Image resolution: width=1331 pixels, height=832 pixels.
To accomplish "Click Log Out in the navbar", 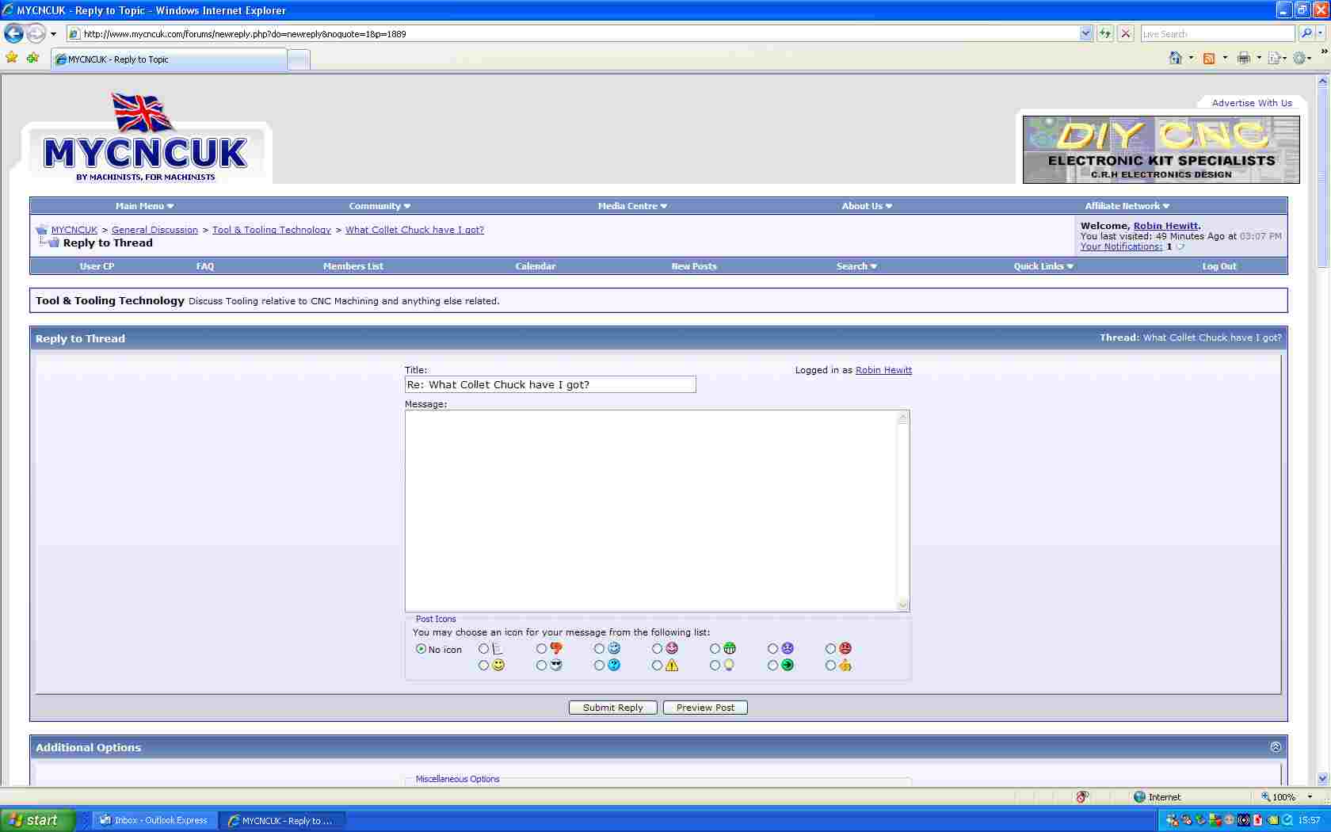I will pyautogui.click(x=1219, y=266).
